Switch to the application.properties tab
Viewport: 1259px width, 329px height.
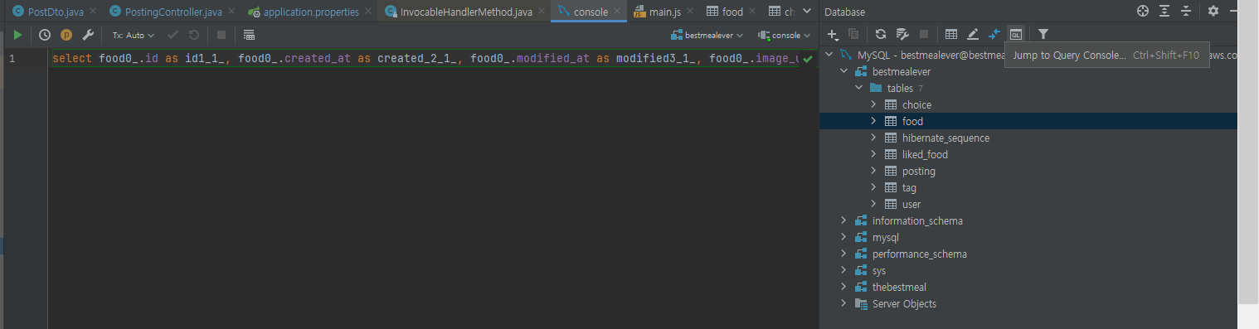[x=311, y=12]
